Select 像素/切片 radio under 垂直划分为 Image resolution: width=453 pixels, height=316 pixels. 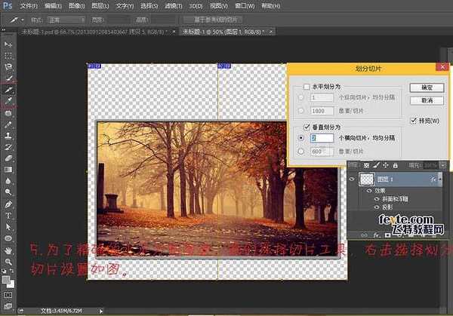pyautogui.click(x=302, y=151)
